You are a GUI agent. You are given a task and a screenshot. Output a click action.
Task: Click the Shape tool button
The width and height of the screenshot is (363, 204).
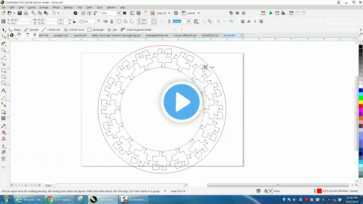pos(15,30)
